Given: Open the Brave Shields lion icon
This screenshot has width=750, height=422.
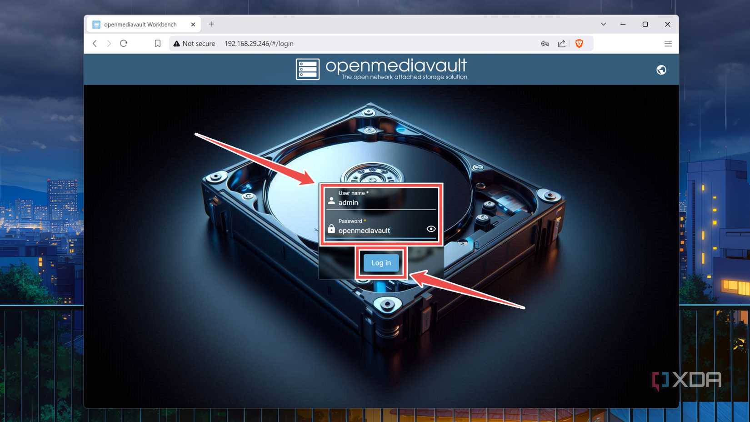Looking at the screenshot, I should (579, 44).
